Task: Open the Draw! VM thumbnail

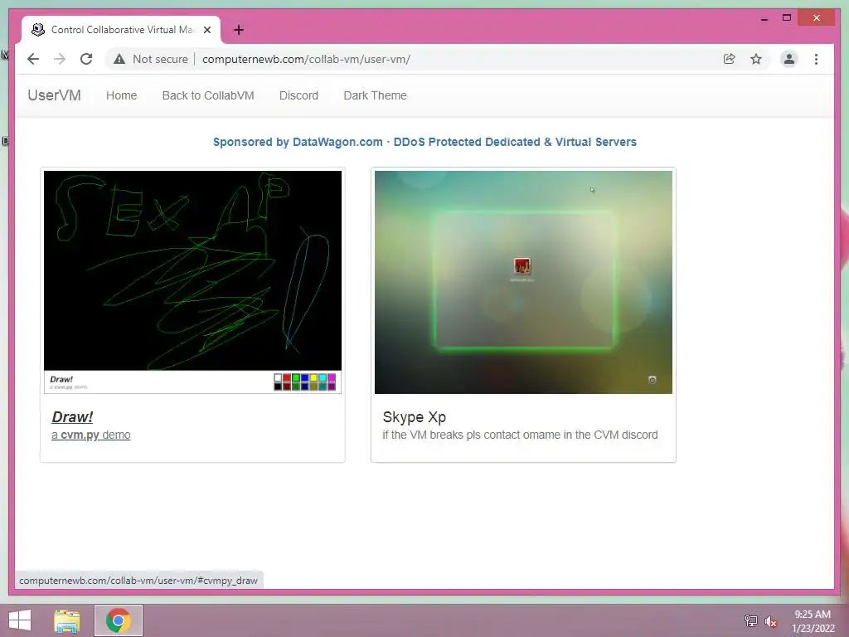Action: (192, 282)
